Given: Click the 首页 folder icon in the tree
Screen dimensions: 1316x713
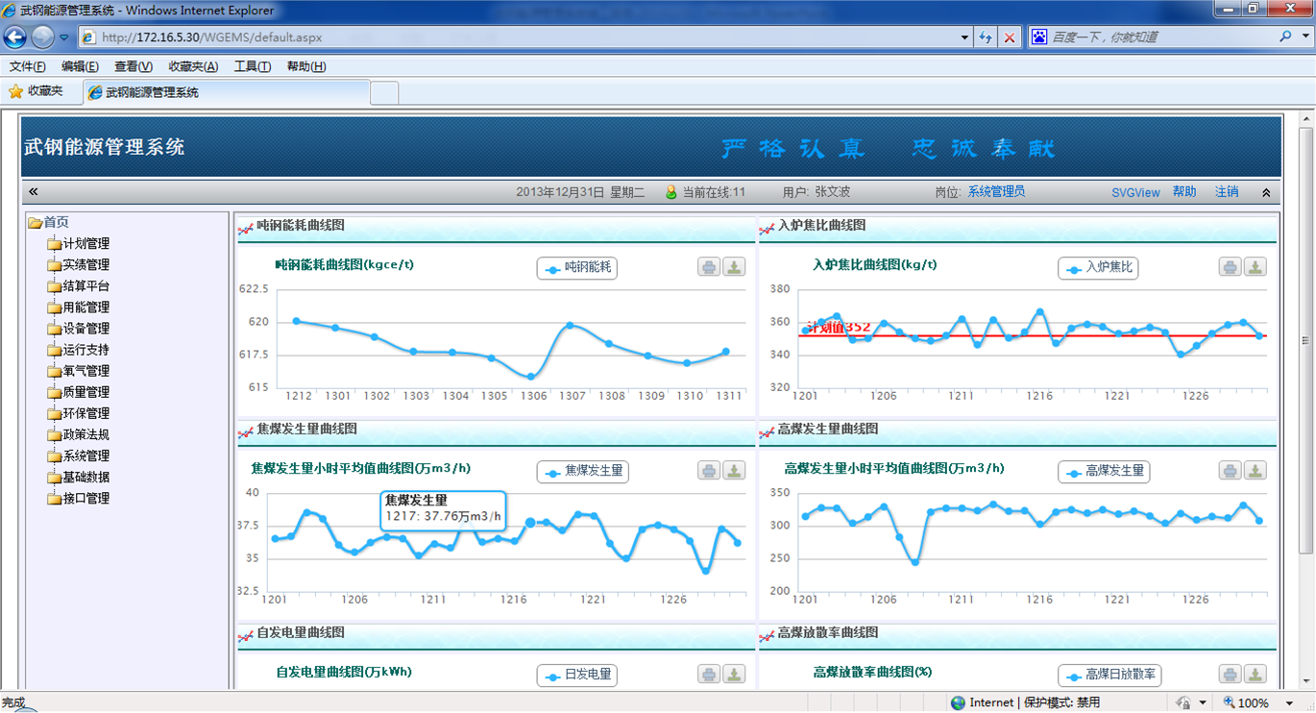Looking at the screenshot, I should (35, 222).
